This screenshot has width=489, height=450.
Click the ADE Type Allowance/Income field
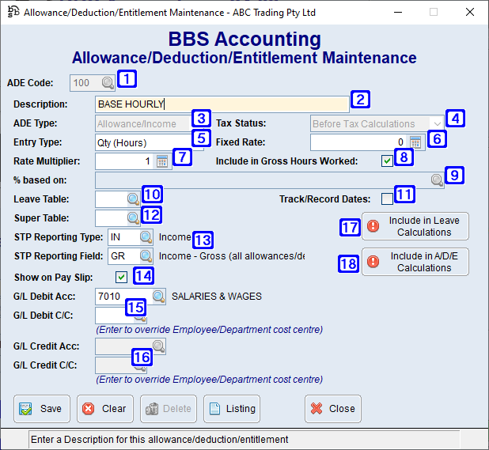coord(150,123)
